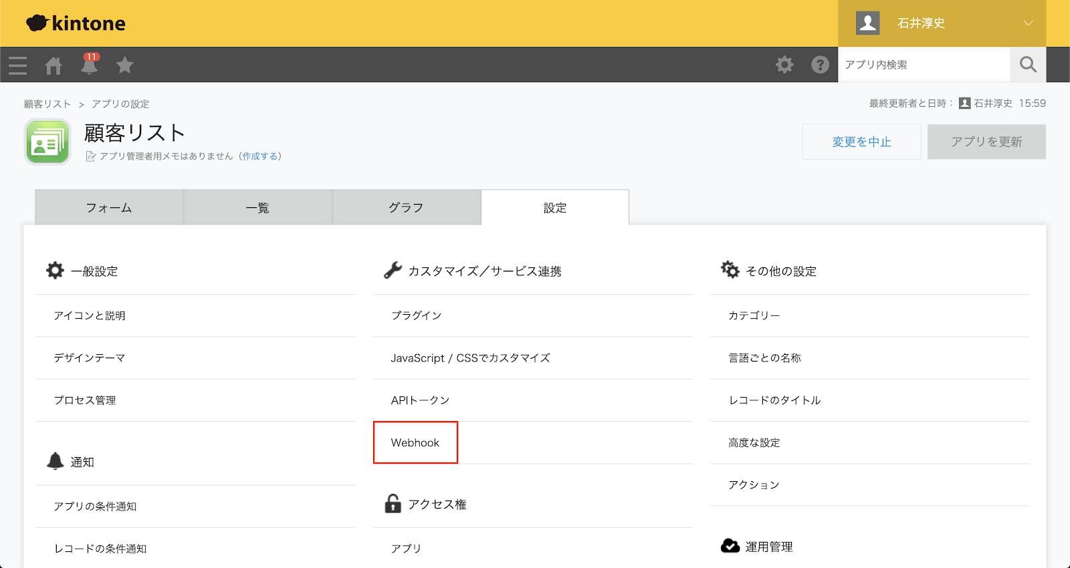The width and height of the screenshot is (1070, 568).
Task: Select the 一覧 tab
Action: click(x=257, y=208)
